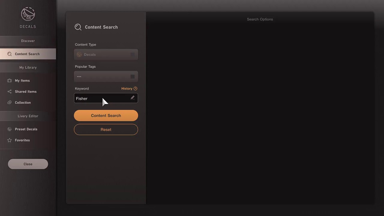Reset the search options

coord(106,130)
